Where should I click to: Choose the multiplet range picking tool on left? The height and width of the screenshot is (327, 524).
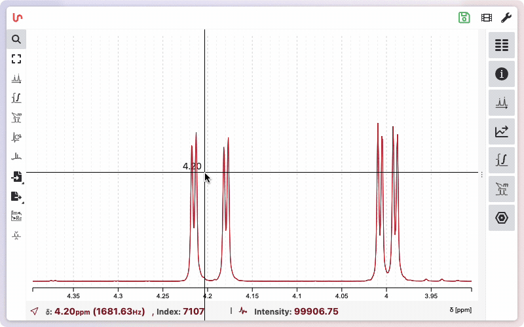(16, 118)
